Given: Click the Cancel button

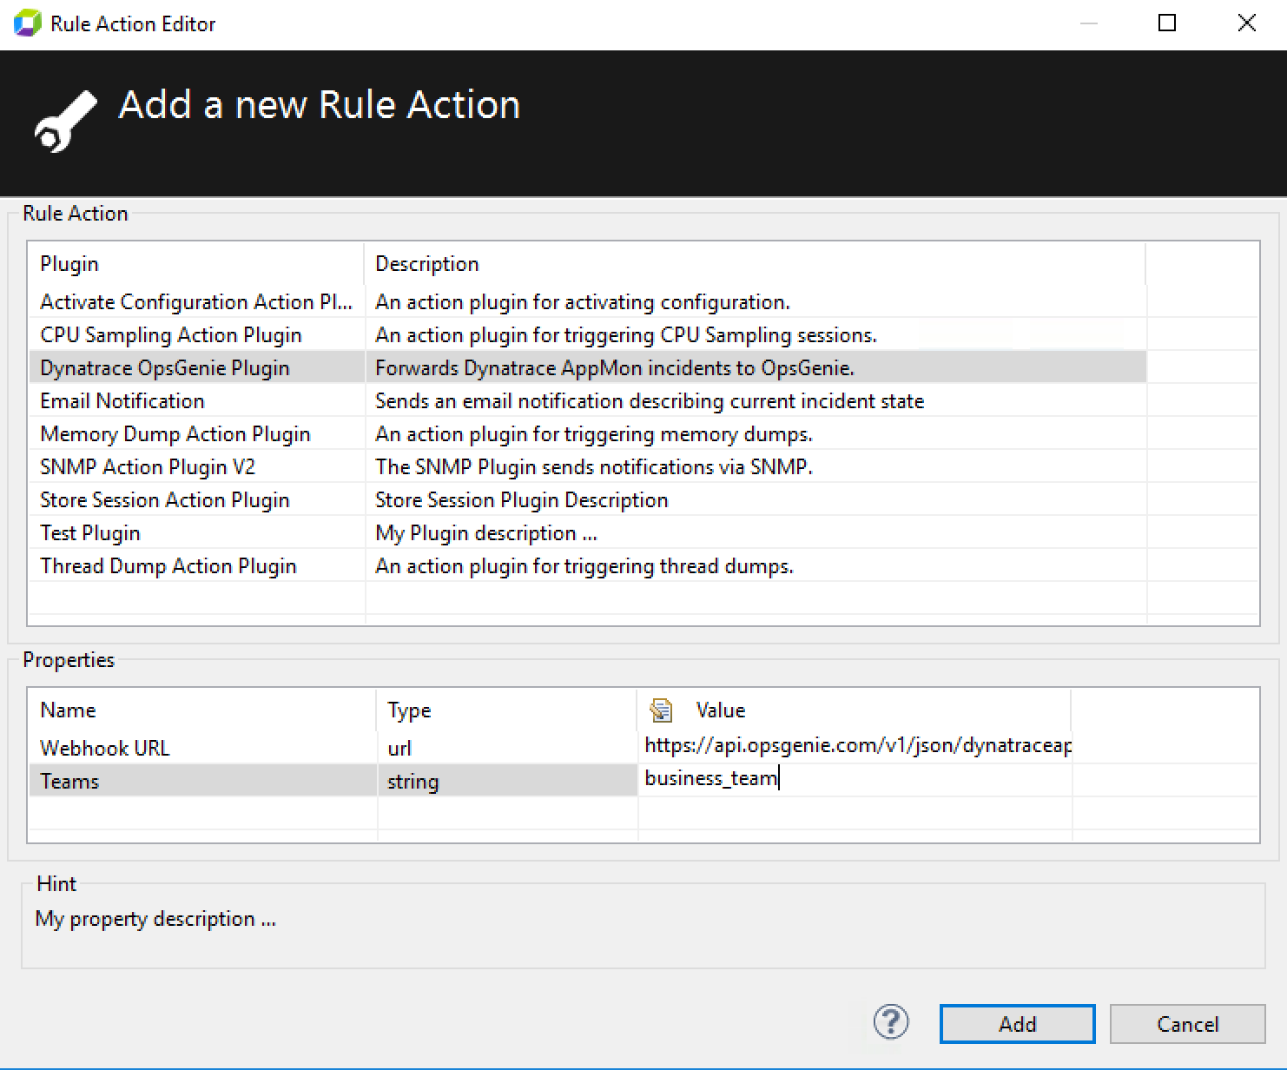Looking at the screenshot, I should click(1187, 1024).
